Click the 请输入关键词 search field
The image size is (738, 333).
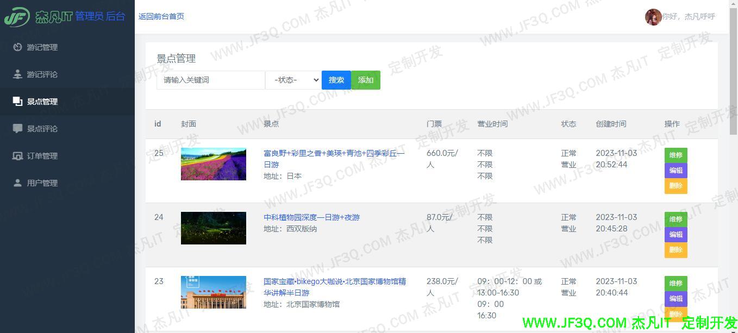coord(210,80)
